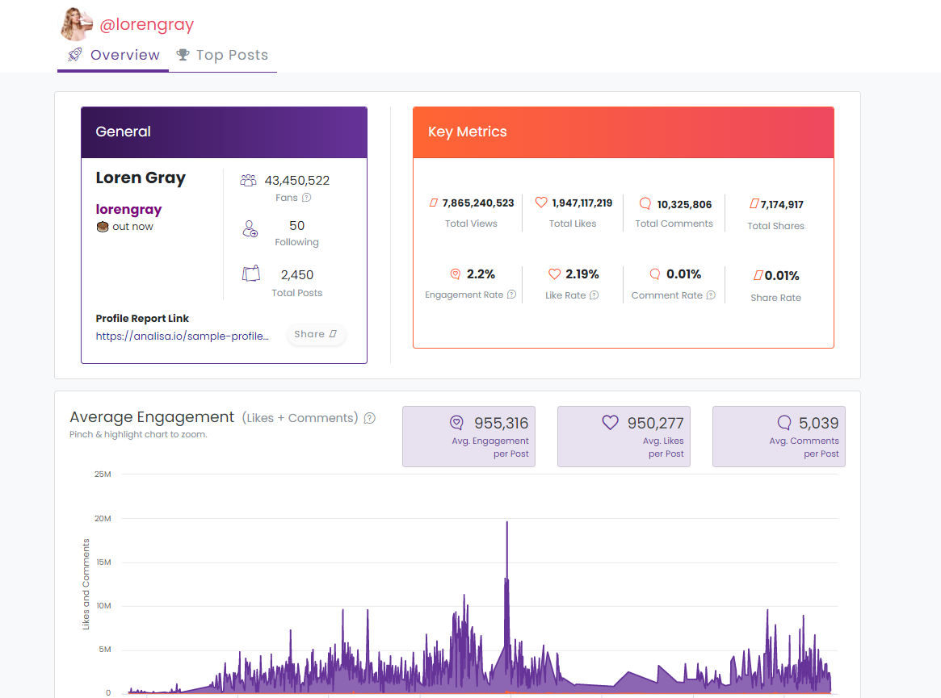Click the tallest peak in engagement chart

[x=506, y=525]
